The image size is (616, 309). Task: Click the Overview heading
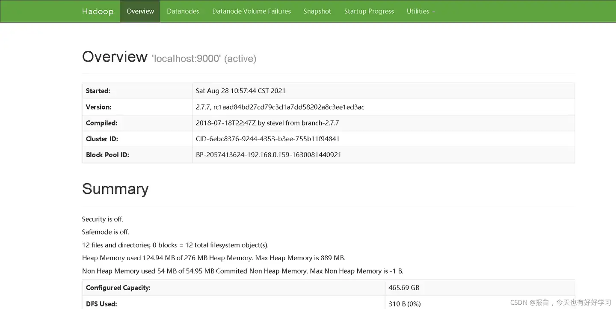click(x=115, y=56)
